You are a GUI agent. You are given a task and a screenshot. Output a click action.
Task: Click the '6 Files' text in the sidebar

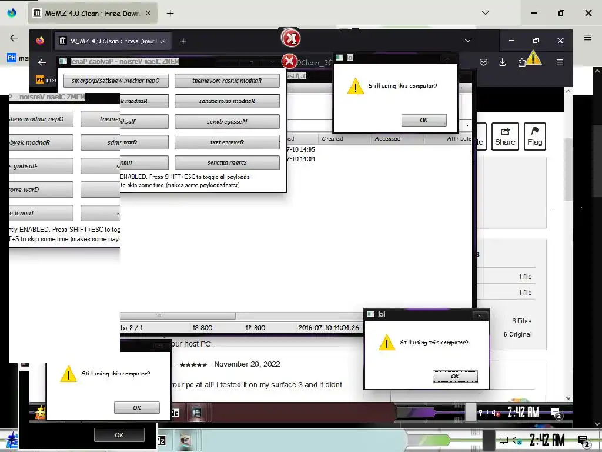point(522,321)
